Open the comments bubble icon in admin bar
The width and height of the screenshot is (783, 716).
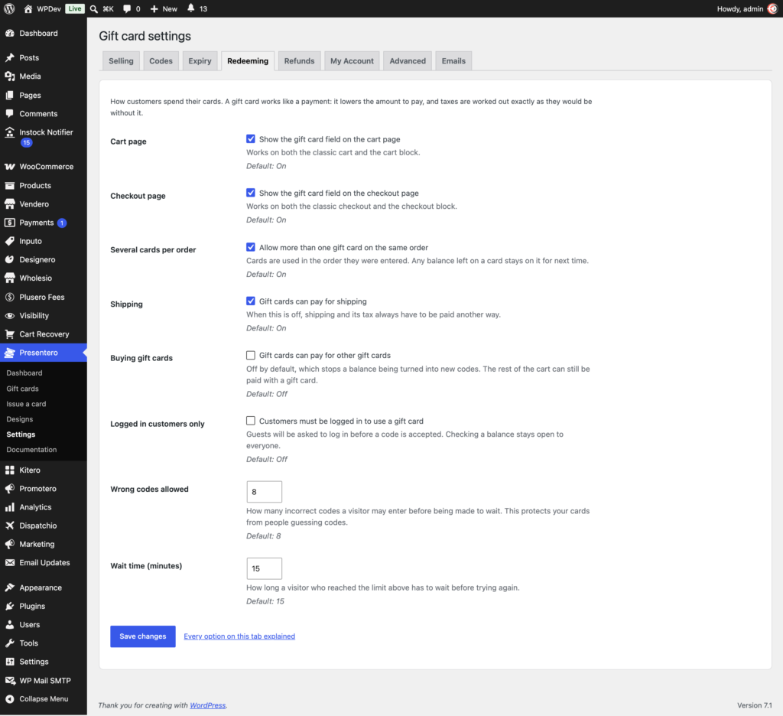[127, 8]
